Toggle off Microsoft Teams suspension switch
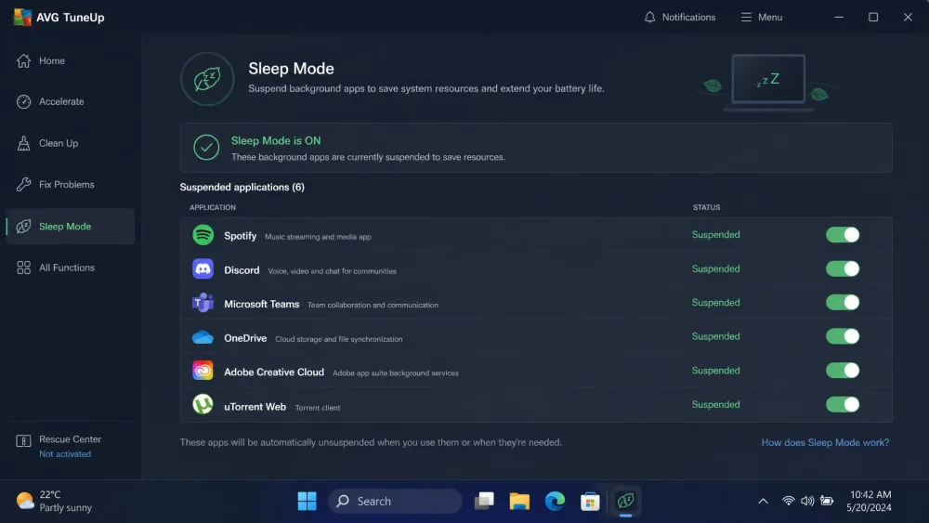Image resolution: width=929 pixels, height=523 pixels. (843, 303)
